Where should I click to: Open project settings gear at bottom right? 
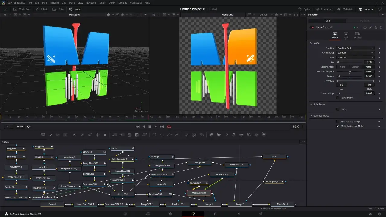(380, 214)
